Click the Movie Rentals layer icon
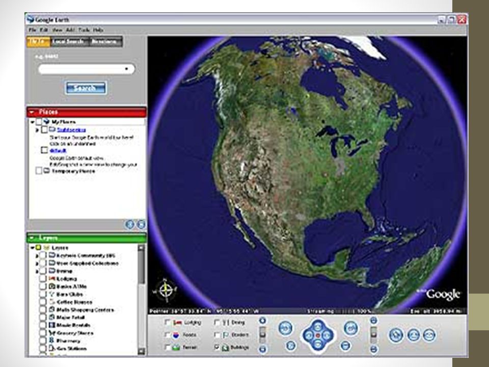 [x=52, y=325]
